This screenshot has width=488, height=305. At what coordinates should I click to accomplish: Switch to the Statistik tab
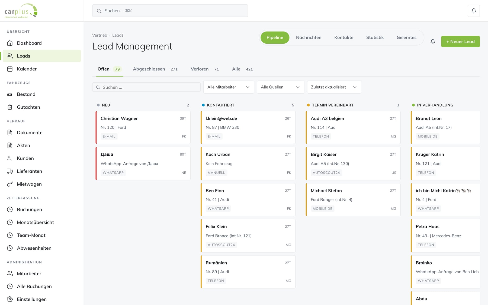(375, 37)
